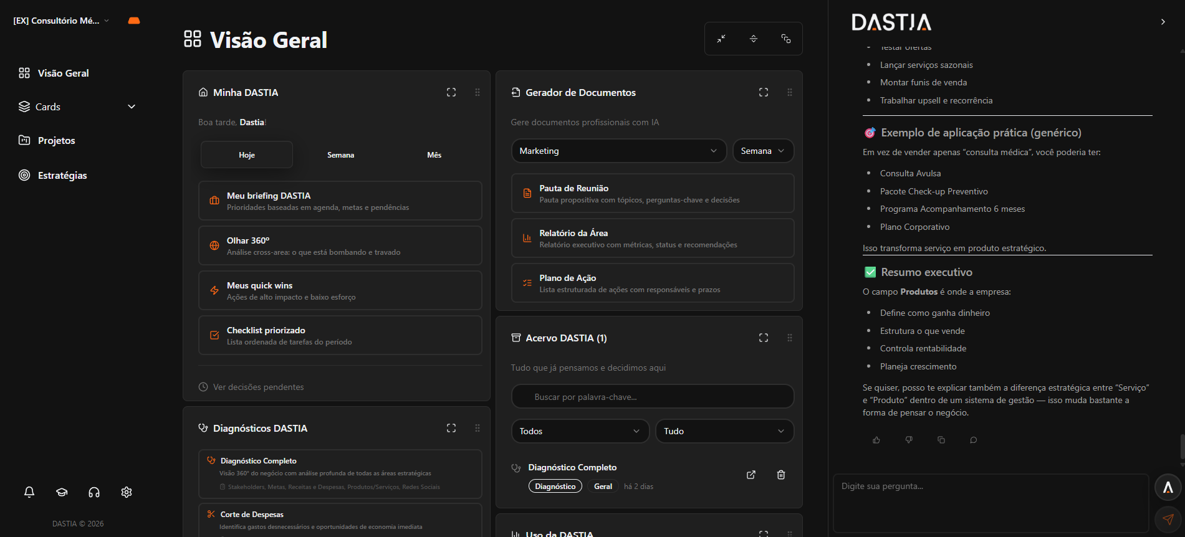This screenshot has height=537, width=1185.
Task: Open the notifications bell
Action: [x=29, y=492]
